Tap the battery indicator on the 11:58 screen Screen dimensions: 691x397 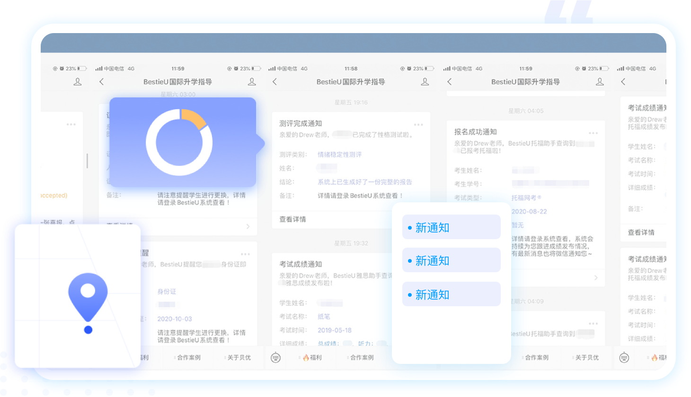(x=430, y=69)
